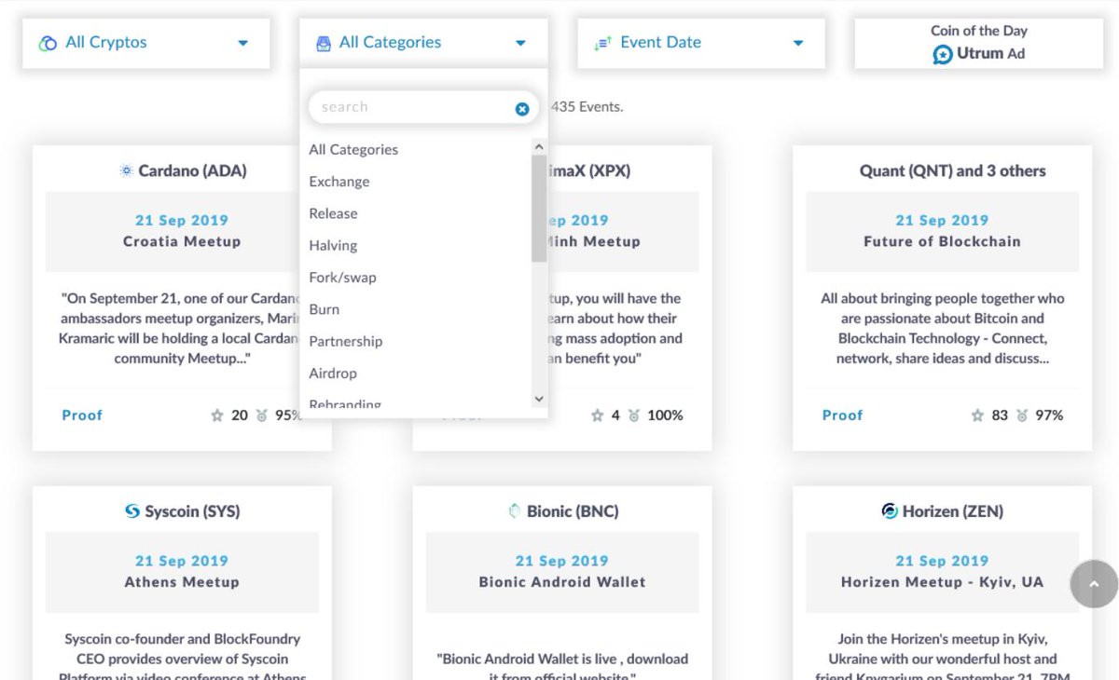1119x680 pixels.
Task: Click the category list scroll-up arrow
Action: [x=539, y=146]
